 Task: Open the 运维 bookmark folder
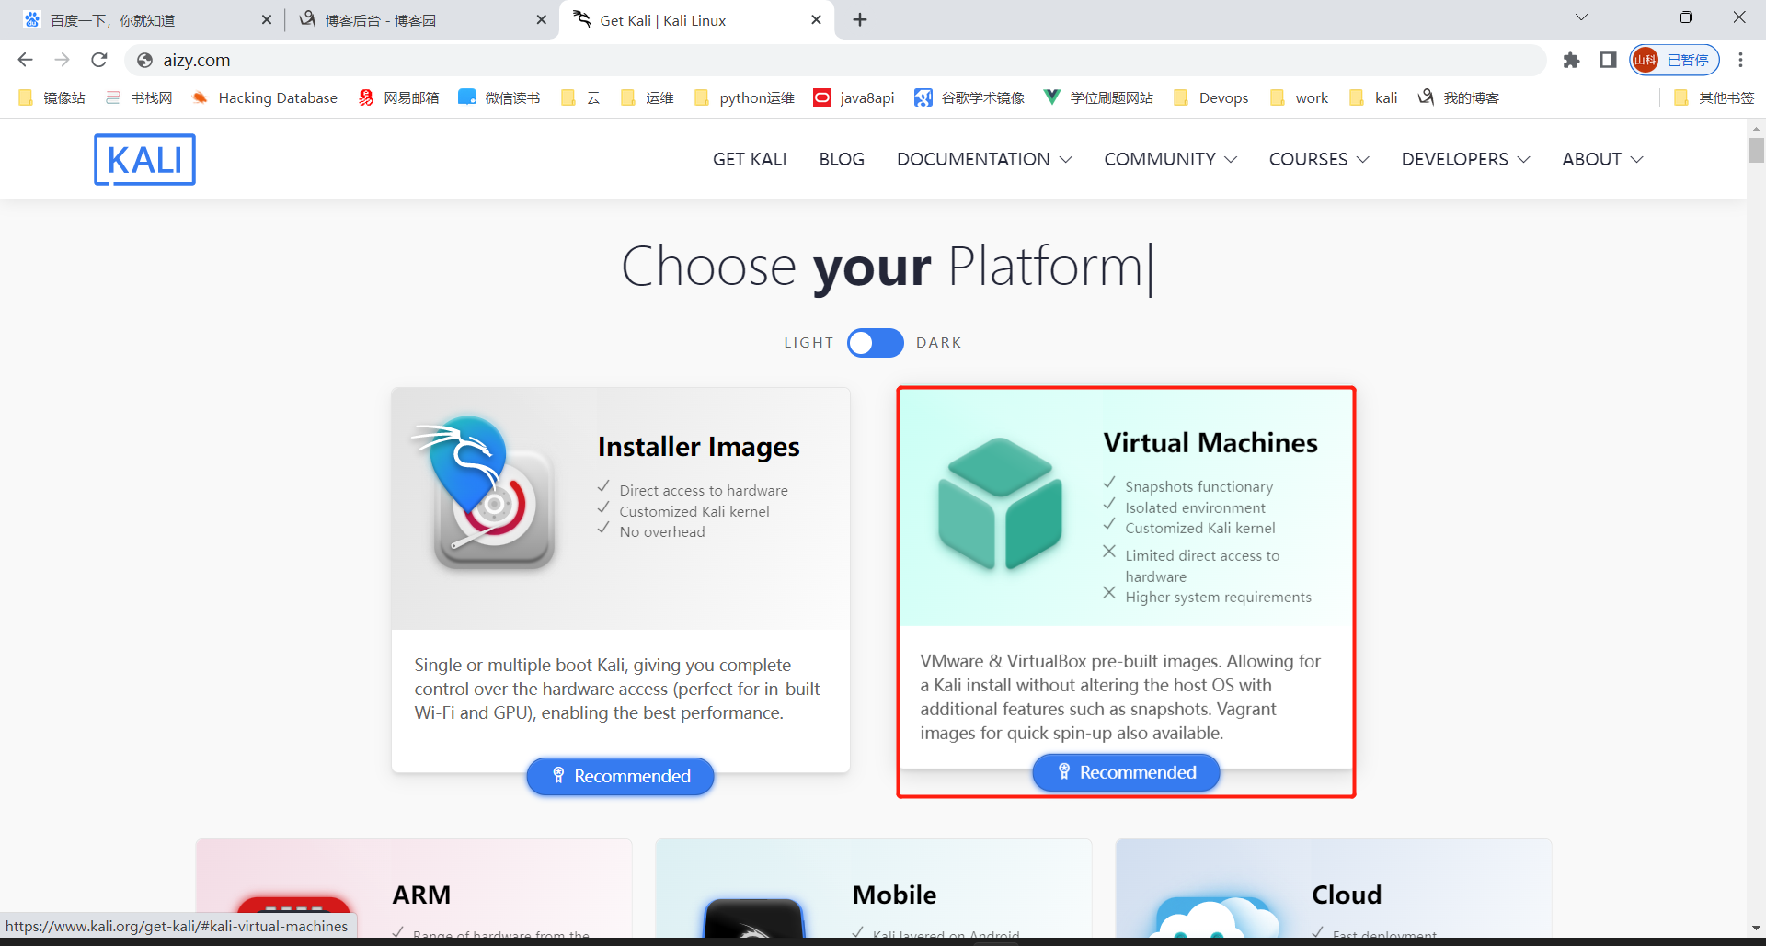pyautogui.click(x=648, y=97)
